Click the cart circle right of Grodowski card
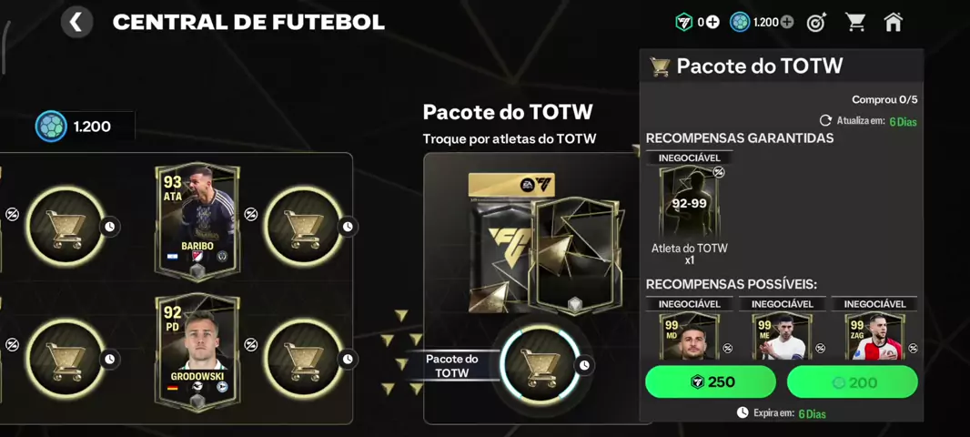This screenshot has width=970, height=437. pyautogui.click(x=302, y=358)
